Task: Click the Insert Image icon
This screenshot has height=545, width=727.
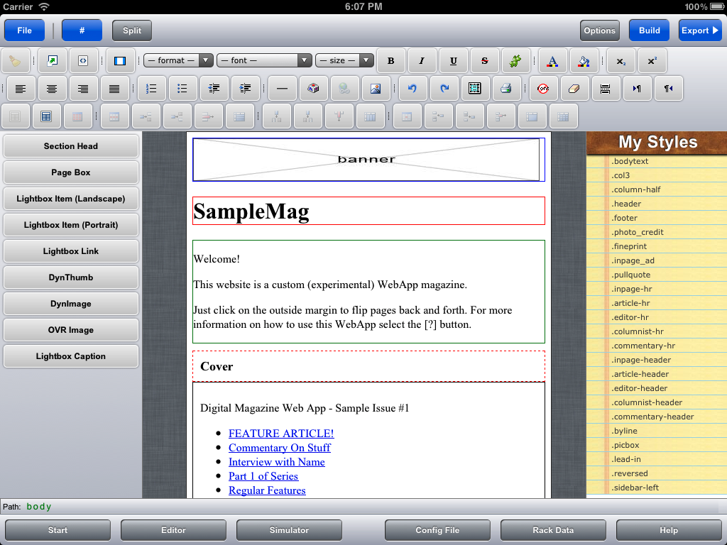Action: (x=376, y=89)
